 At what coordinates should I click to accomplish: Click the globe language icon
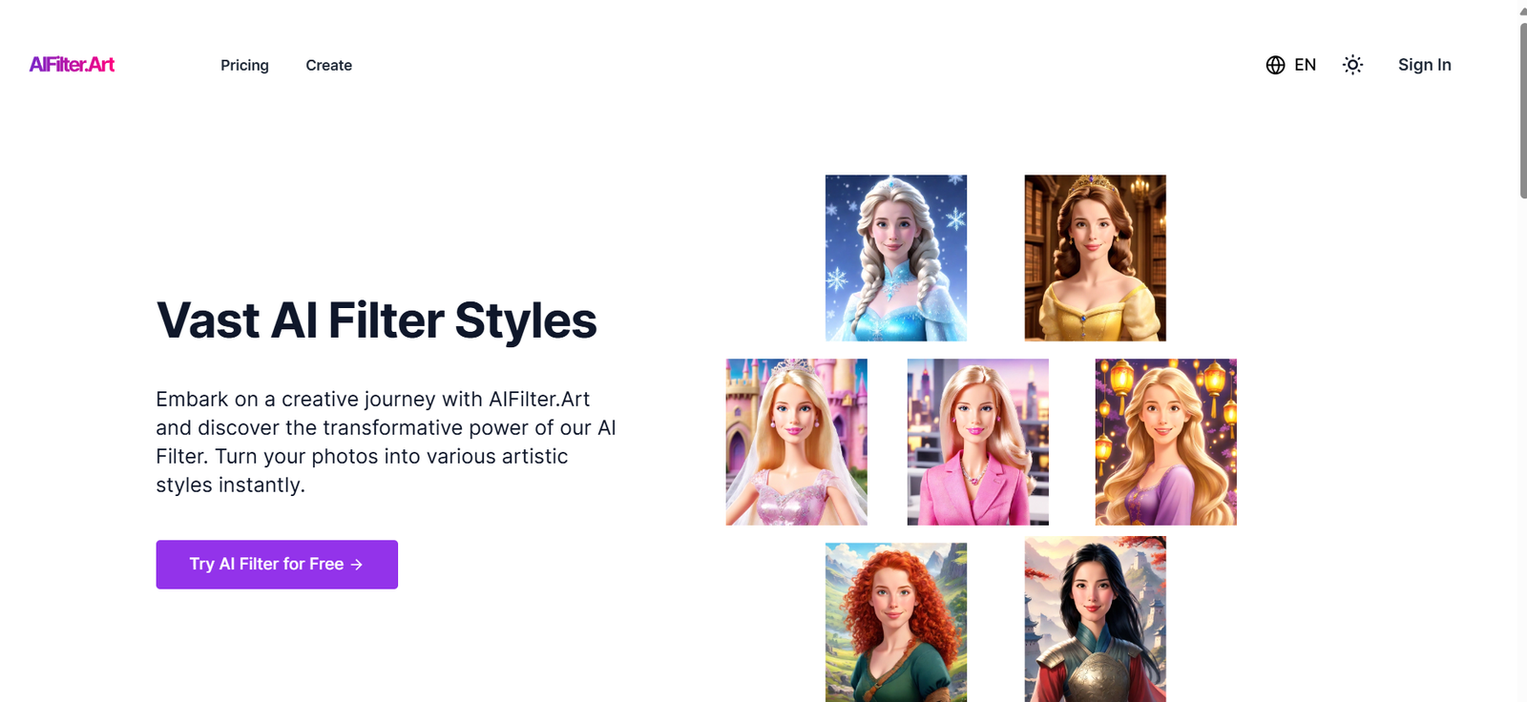click(x=1275, y=65)
